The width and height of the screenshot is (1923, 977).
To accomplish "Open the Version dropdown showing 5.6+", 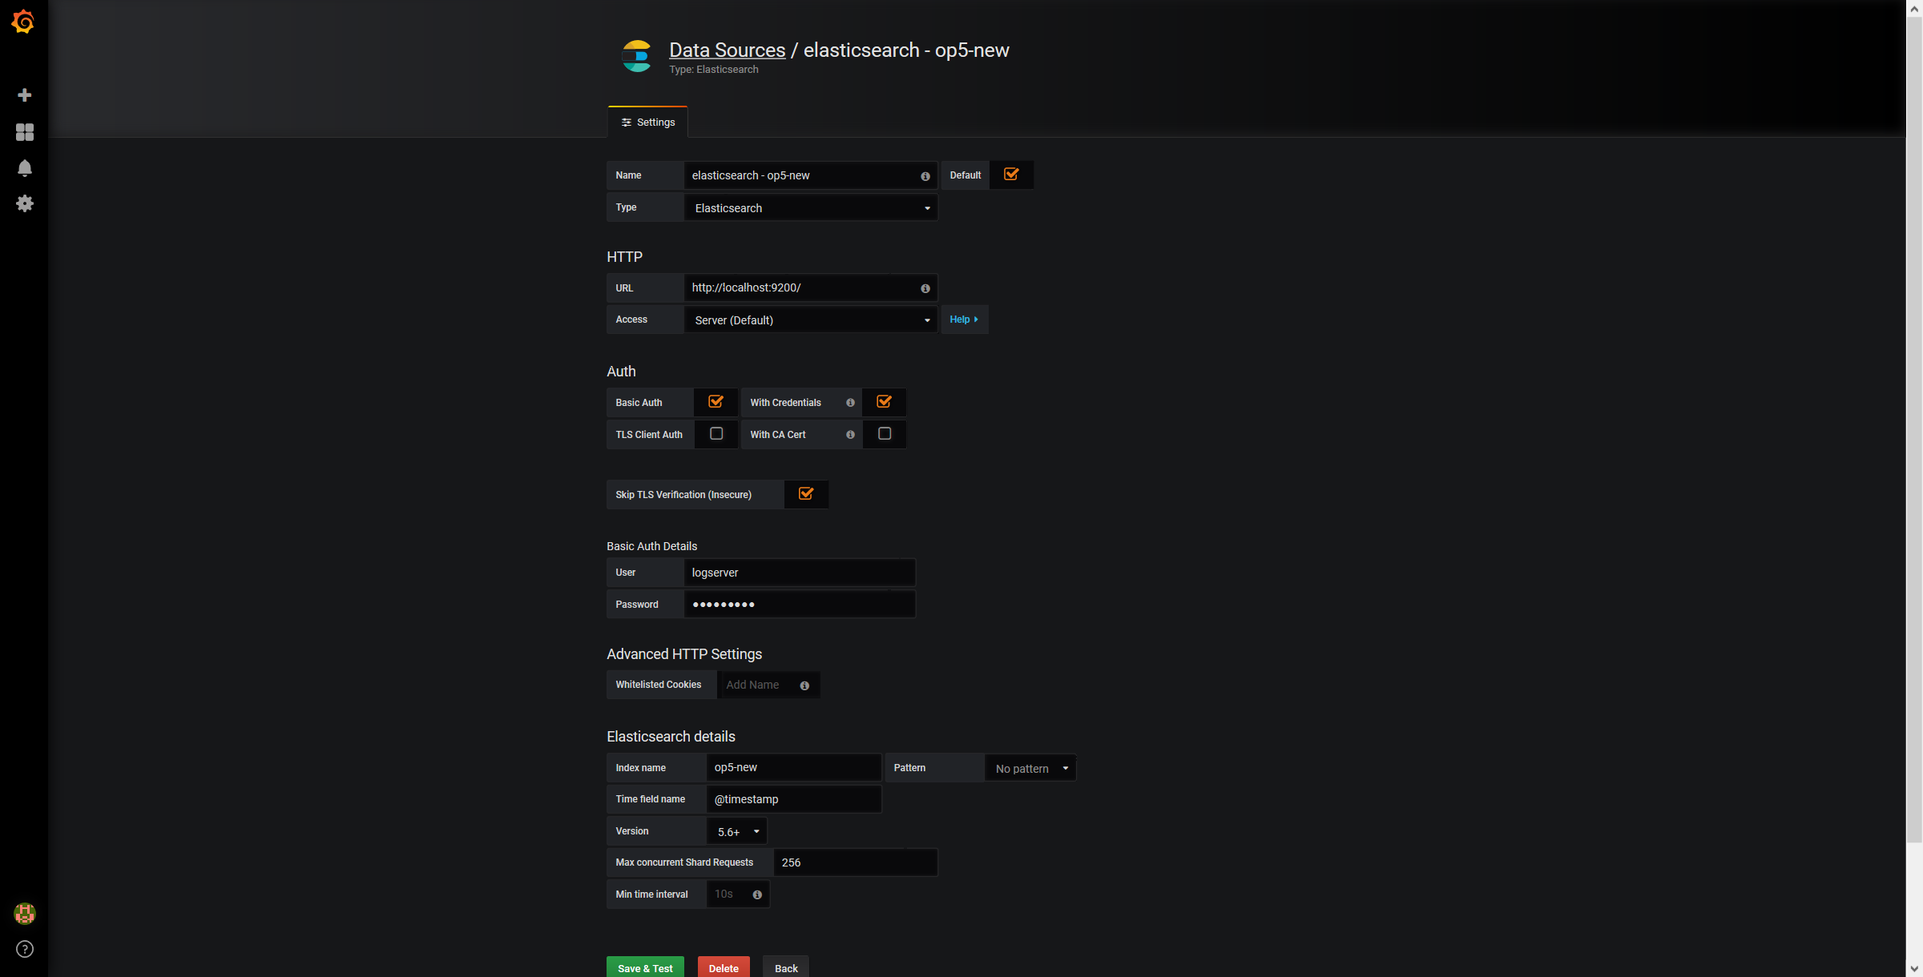I will pyautogui.click(x=737, y=832).
